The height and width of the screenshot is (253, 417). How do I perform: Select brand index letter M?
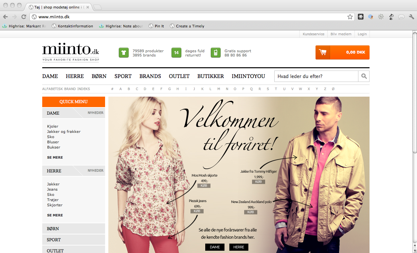(x=219, y=89)
